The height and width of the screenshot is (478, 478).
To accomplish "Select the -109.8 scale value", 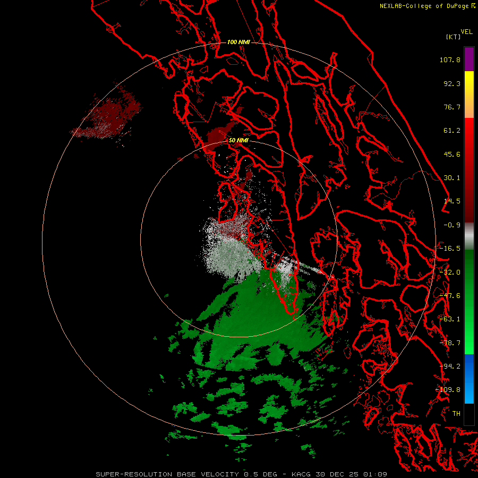I will [448, 390].
